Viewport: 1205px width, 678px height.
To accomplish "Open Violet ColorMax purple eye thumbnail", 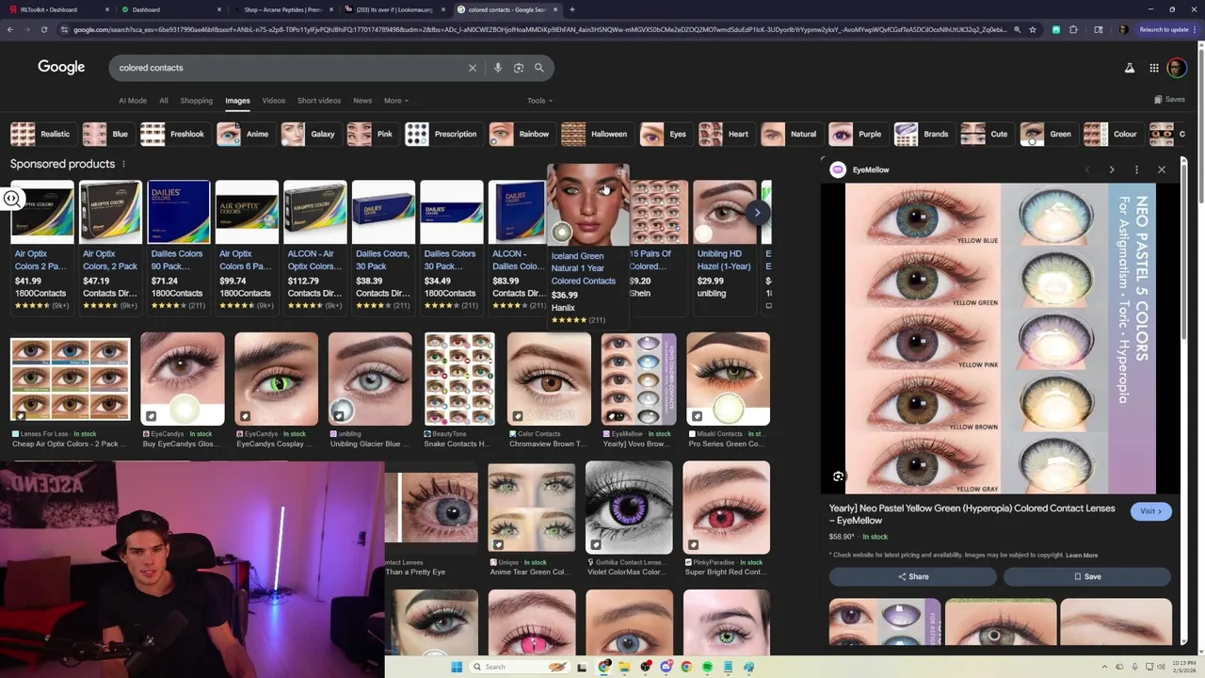I will pos(629,508).
